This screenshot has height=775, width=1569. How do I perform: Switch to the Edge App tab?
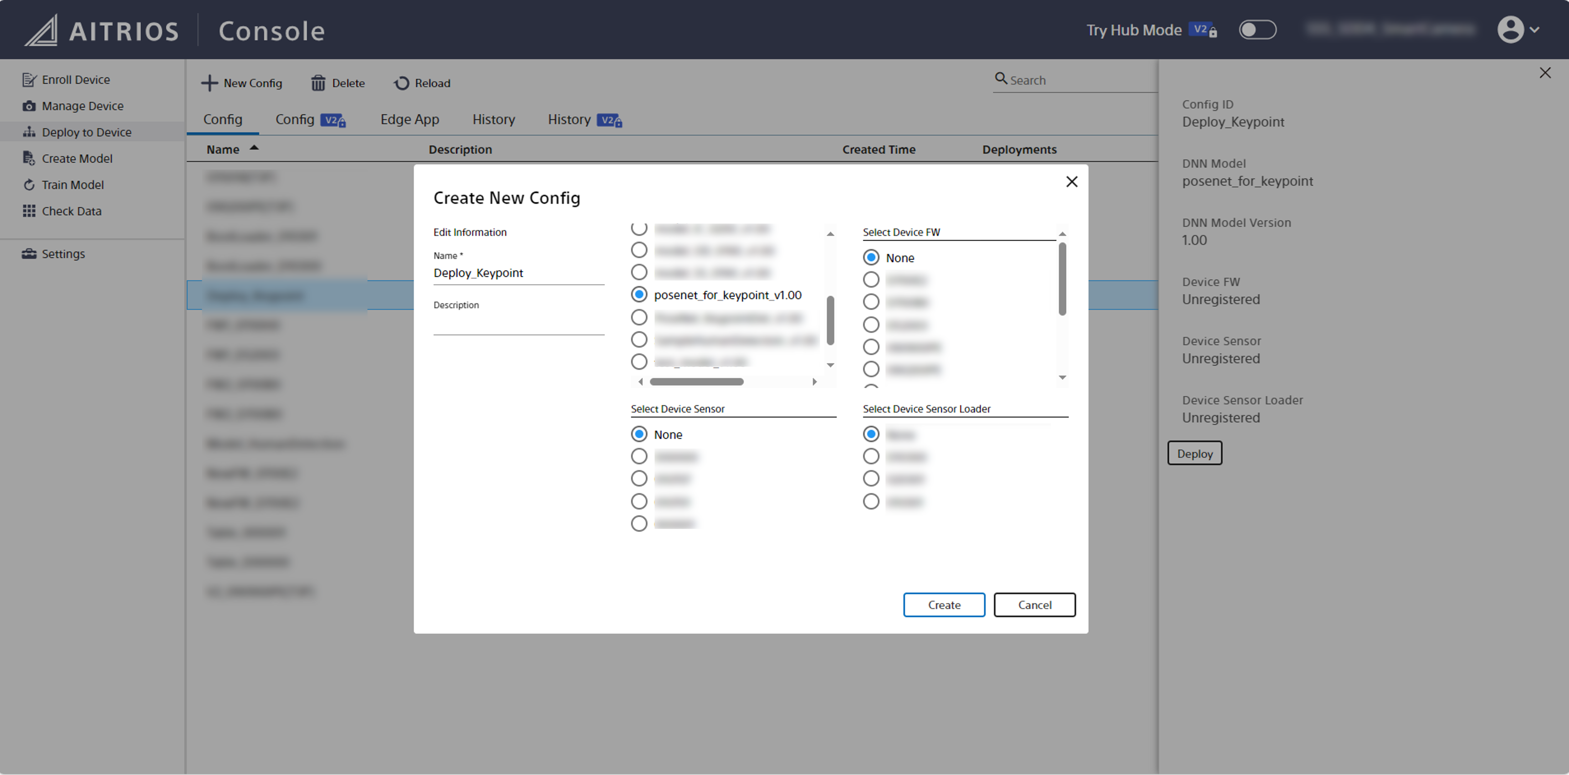409,119
